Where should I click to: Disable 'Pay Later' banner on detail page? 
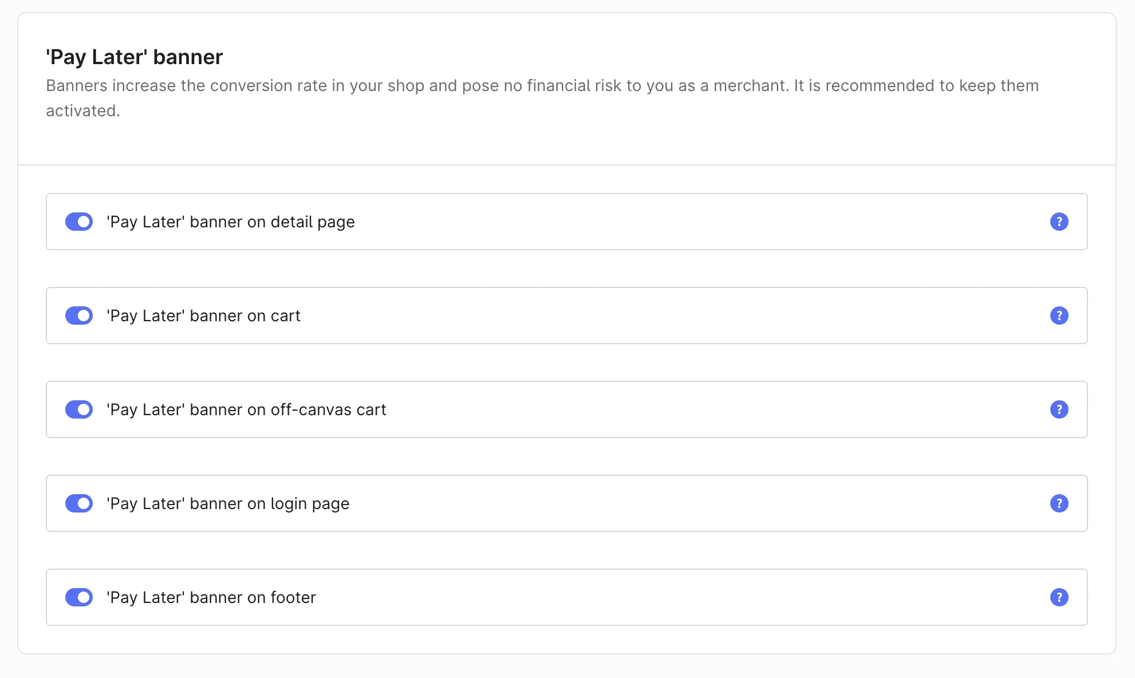tap(79, 222)
